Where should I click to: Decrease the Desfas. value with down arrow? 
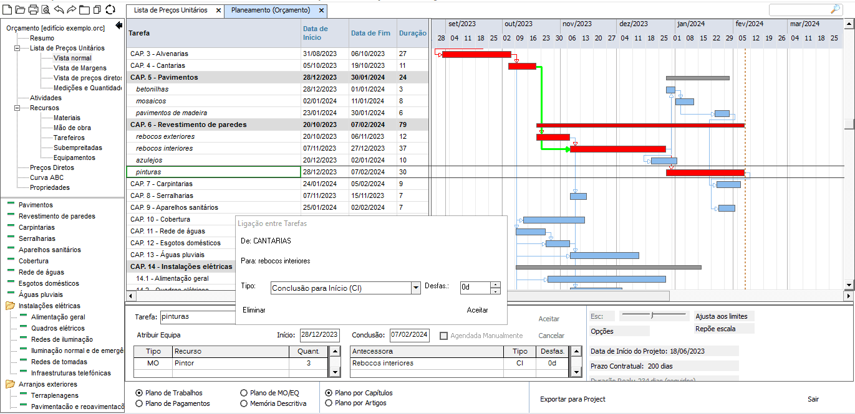click(x=495, y=291)
